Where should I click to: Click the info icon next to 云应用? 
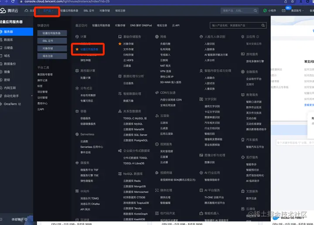pyautogui.click(x=258, y=37)
